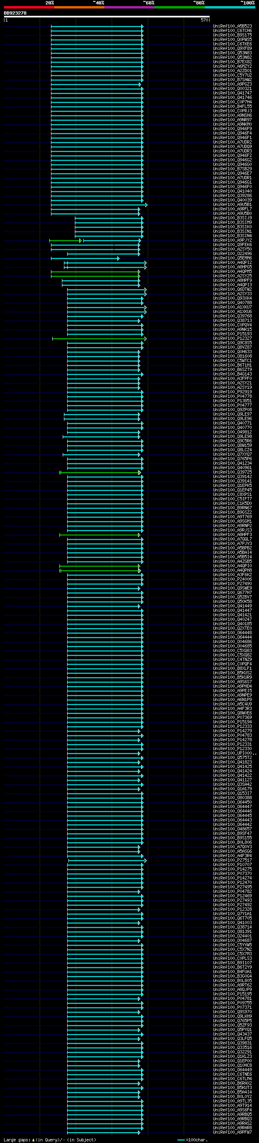Image resolution: width=259 pixels, height=1143 pixels.
Task: Select UniRef100_B6RAX2 label
Action: tap(232, 1083)
